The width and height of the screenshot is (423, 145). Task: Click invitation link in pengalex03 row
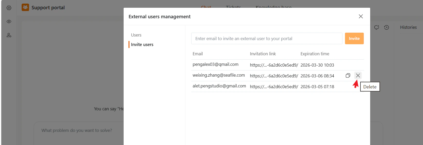[x=274, y=65]
